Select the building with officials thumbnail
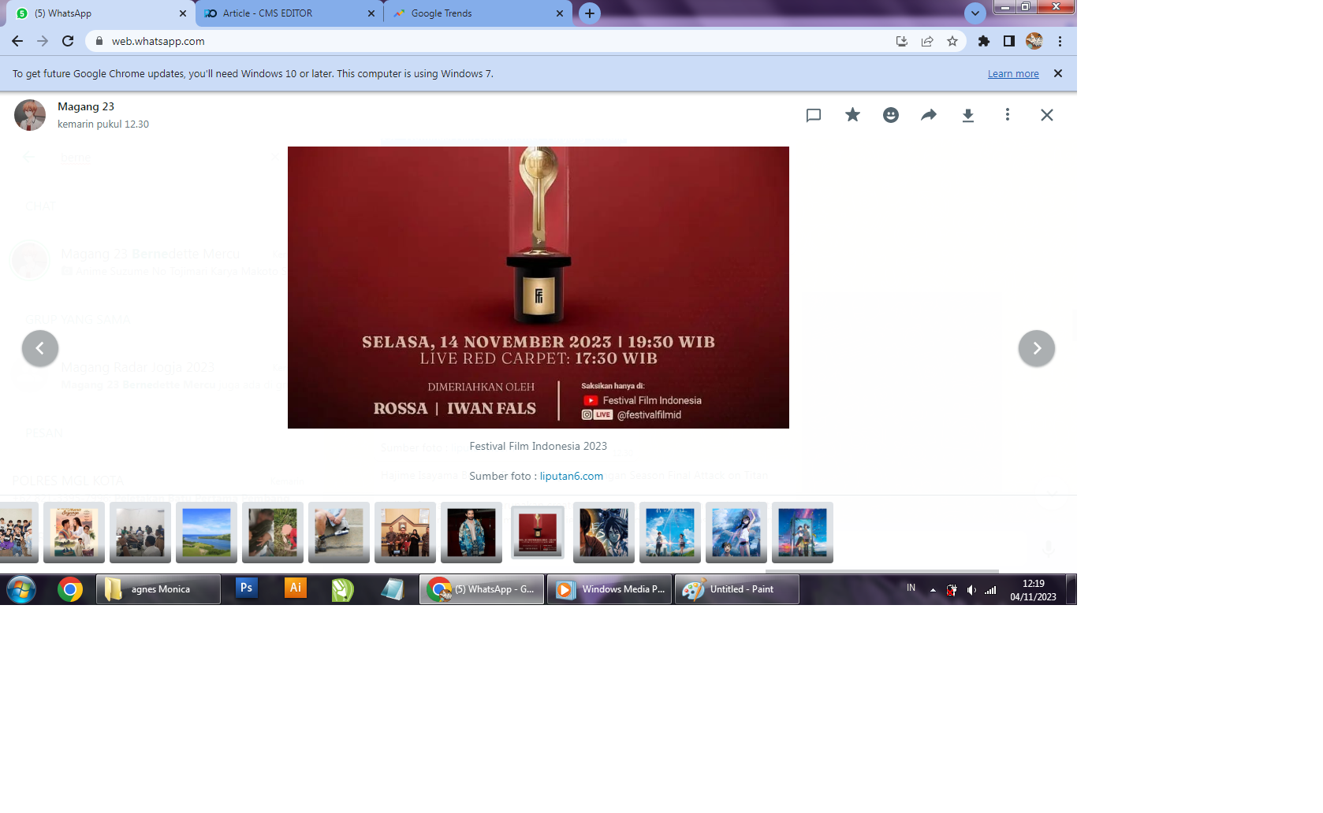Screen dimensions: 1323x813 [x=405, y=533]
